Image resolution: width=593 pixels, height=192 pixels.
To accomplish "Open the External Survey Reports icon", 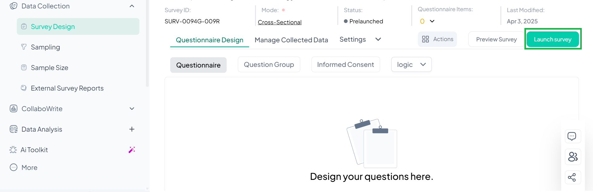I will 24,88.
